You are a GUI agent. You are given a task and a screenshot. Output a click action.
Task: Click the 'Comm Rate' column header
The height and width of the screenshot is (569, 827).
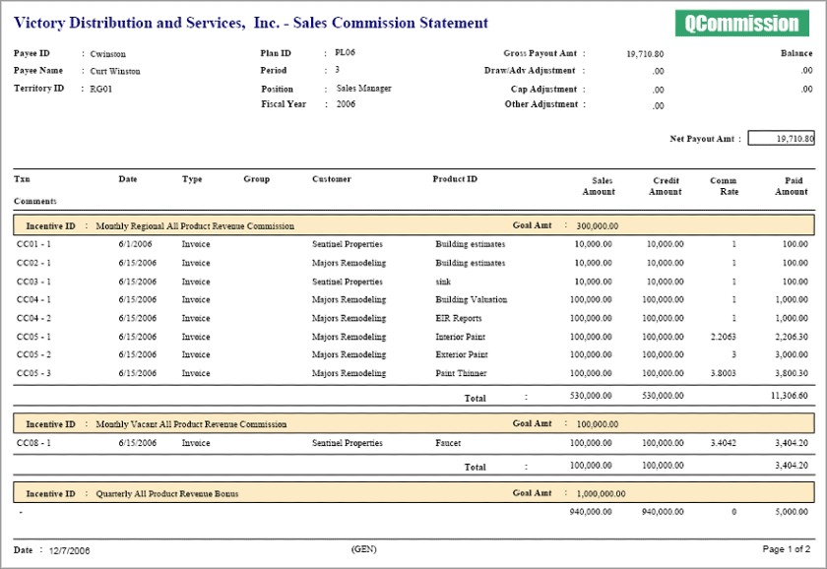point(725,186)
